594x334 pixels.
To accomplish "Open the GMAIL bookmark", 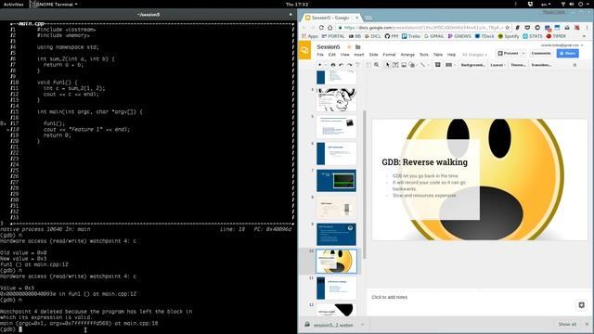I will coord(434,36).
